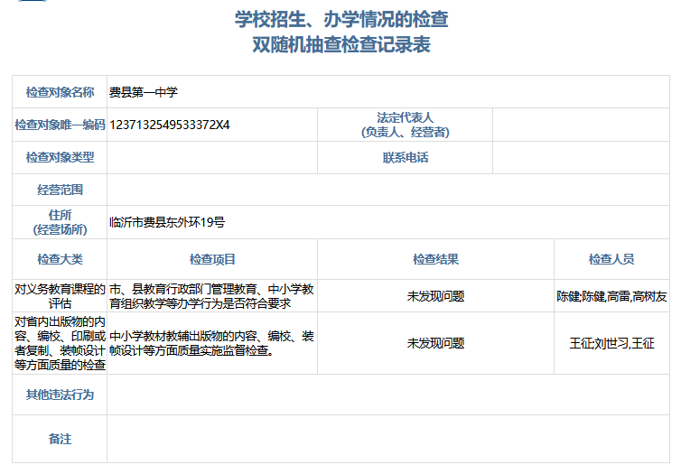Image resolution: width=681 pixels, height=474 pixels.
Task: Click the "法定代表人" label cell
Action: (405, 125)
